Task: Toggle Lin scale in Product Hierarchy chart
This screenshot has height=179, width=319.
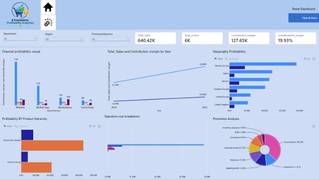Action: 92,126
